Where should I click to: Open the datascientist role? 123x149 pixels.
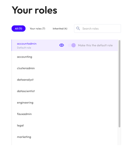coord(65,91)
